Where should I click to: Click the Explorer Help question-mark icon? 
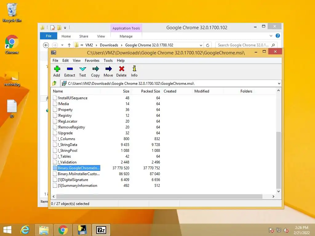[278, 36]
